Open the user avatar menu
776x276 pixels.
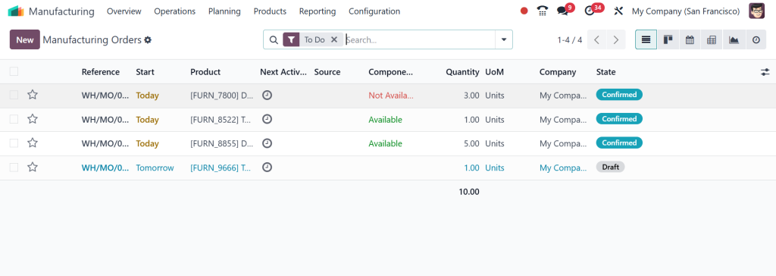756,11
